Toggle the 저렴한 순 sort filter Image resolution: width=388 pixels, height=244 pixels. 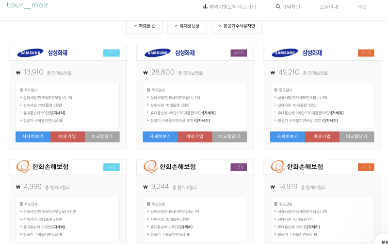point(145,26)
